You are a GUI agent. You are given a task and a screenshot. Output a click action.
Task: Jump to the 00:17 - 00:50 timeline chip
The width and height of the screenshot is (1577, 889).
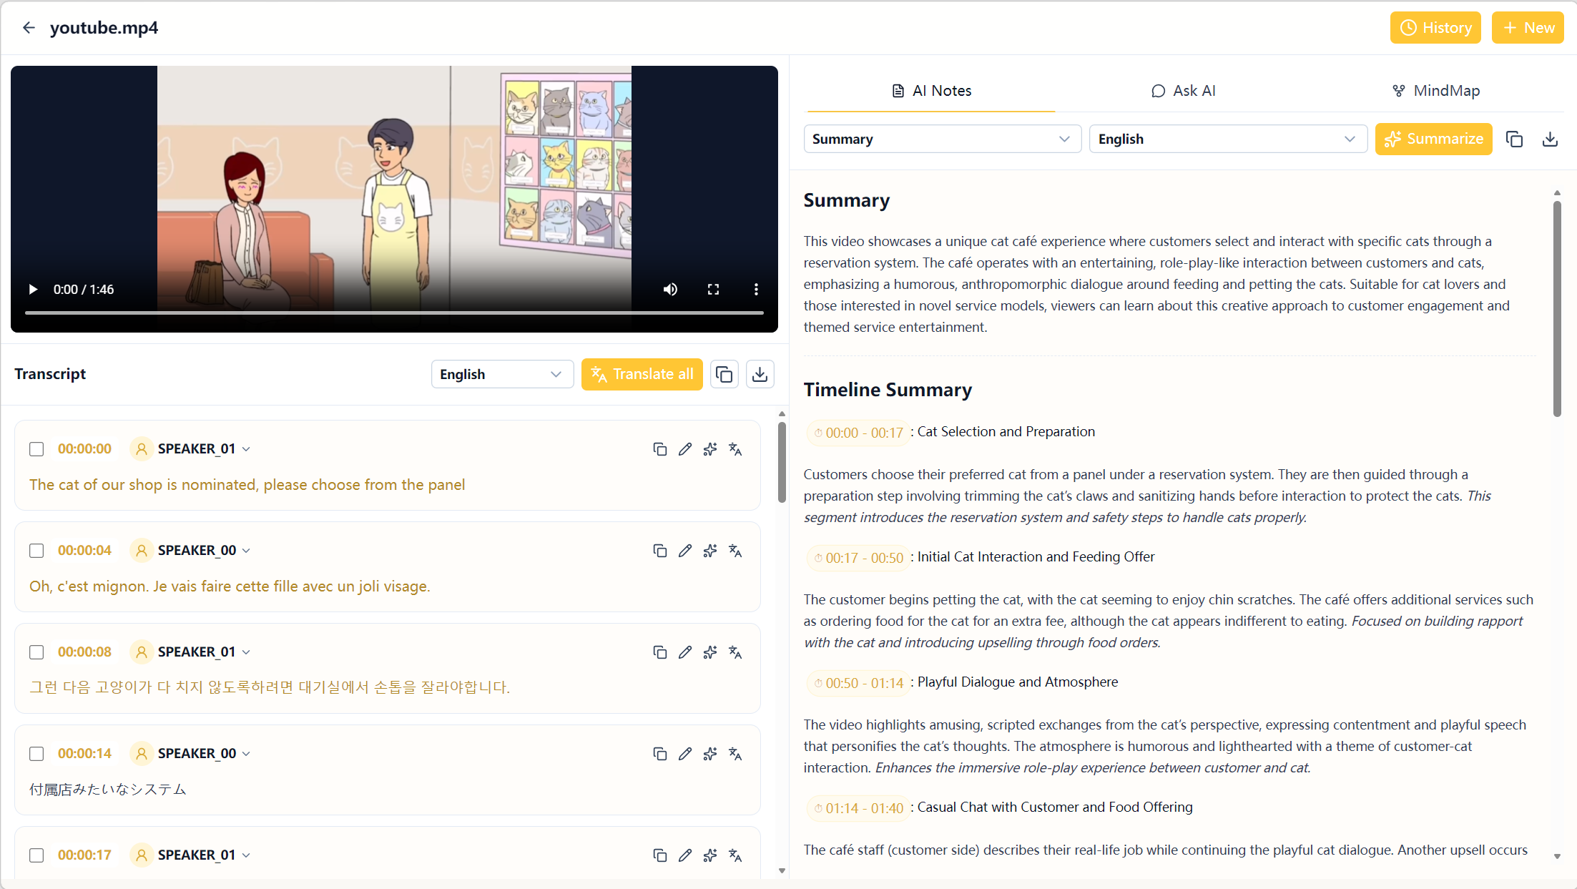coord(858,558)
